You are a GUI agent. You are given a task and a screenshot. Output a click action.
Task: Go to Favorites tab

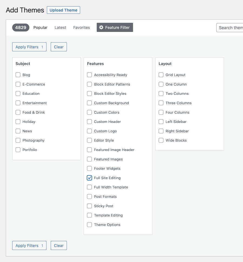coord(82,28)
